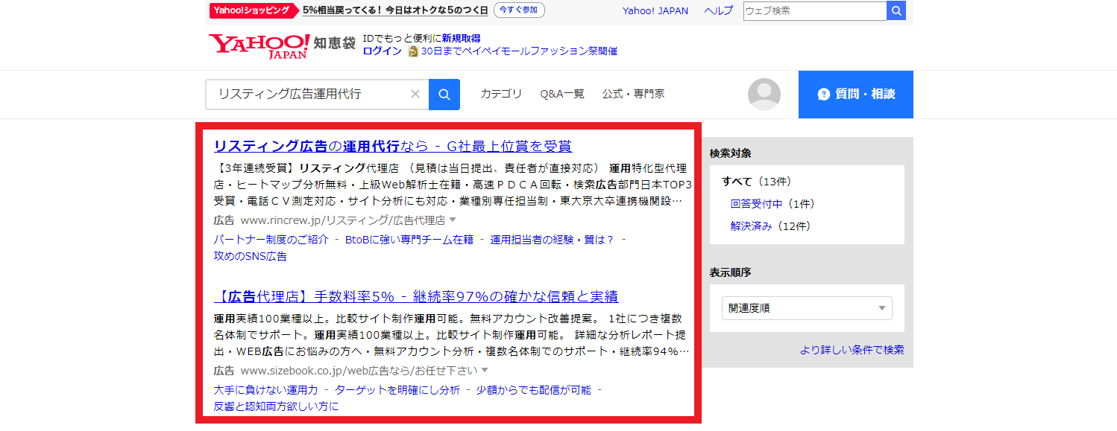Open ターゲットを明確にし分析 sitelink
Viewport: 1117px width, 431px height.
click(x=397, y=389)
